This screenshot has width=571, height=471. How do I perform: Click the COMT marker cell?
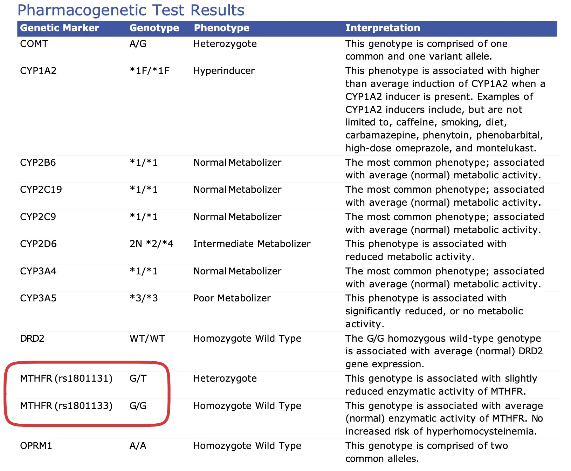(x=34, y=44)
